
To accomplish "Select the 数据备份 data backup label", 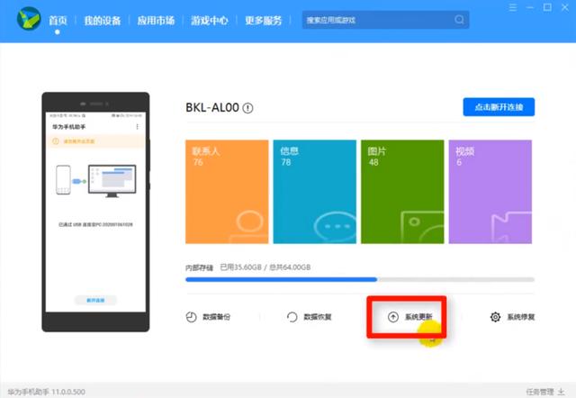I will click(216, 317).
